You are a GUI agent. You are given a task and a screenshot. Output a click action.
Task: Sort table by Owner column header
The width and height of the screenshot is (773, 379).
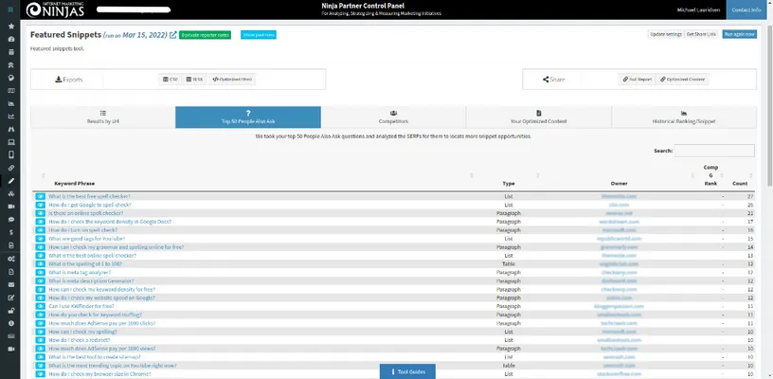[619, 182]
